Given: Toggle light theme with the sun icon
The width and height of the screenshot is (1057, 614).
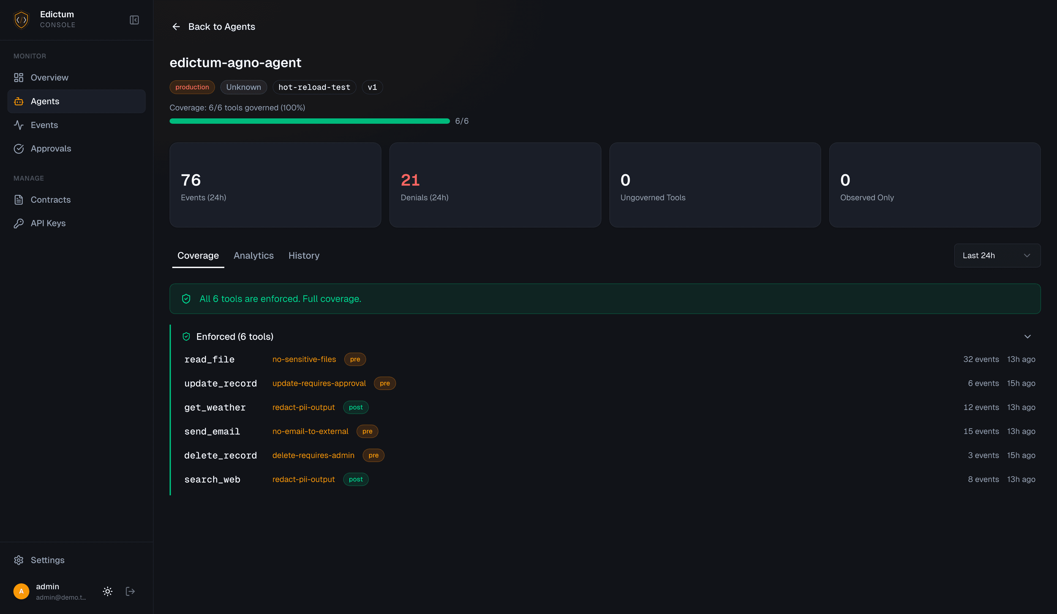Looking at the screenshot, I should click(107, 591).
